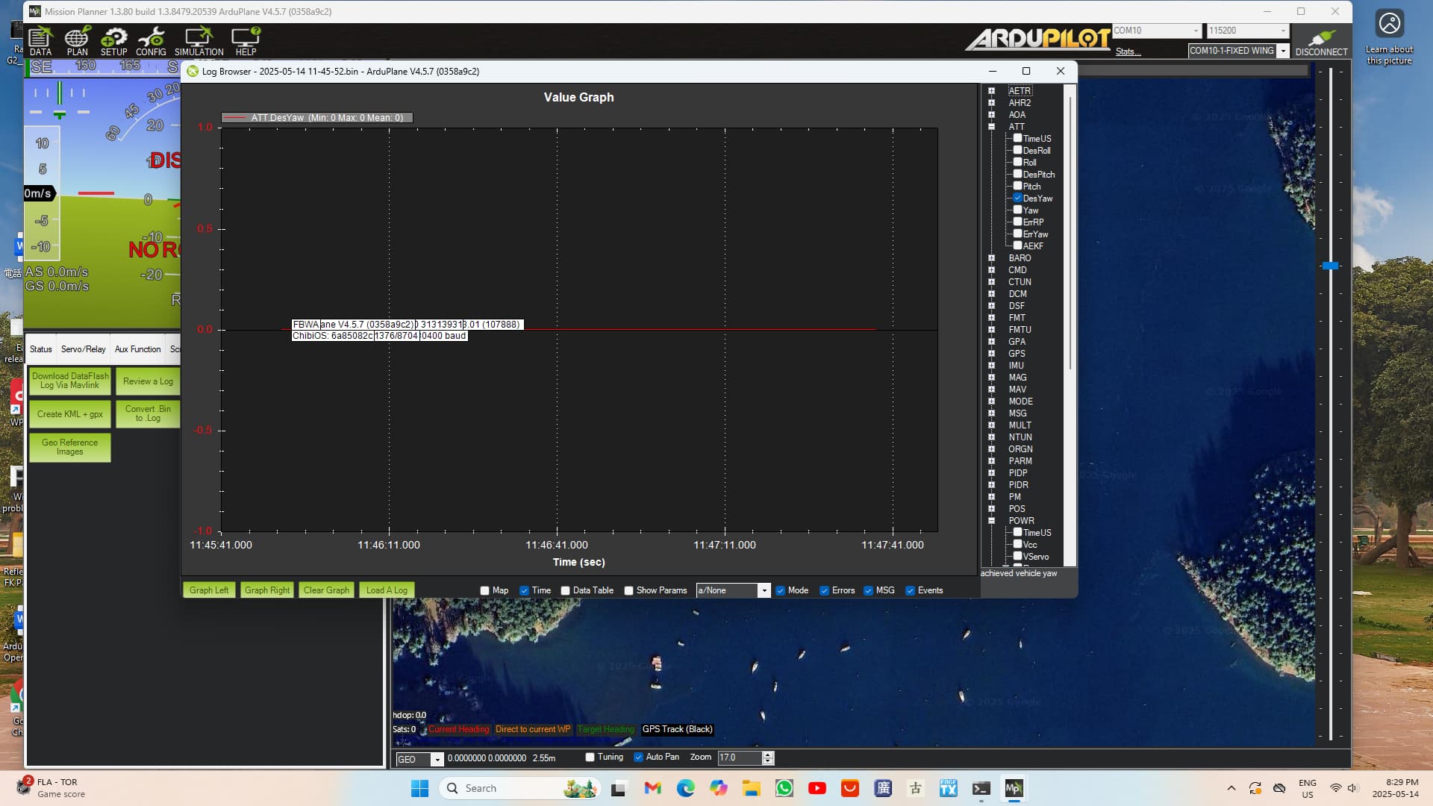Click the log tree vertical scrollbar

[1071, 231]
